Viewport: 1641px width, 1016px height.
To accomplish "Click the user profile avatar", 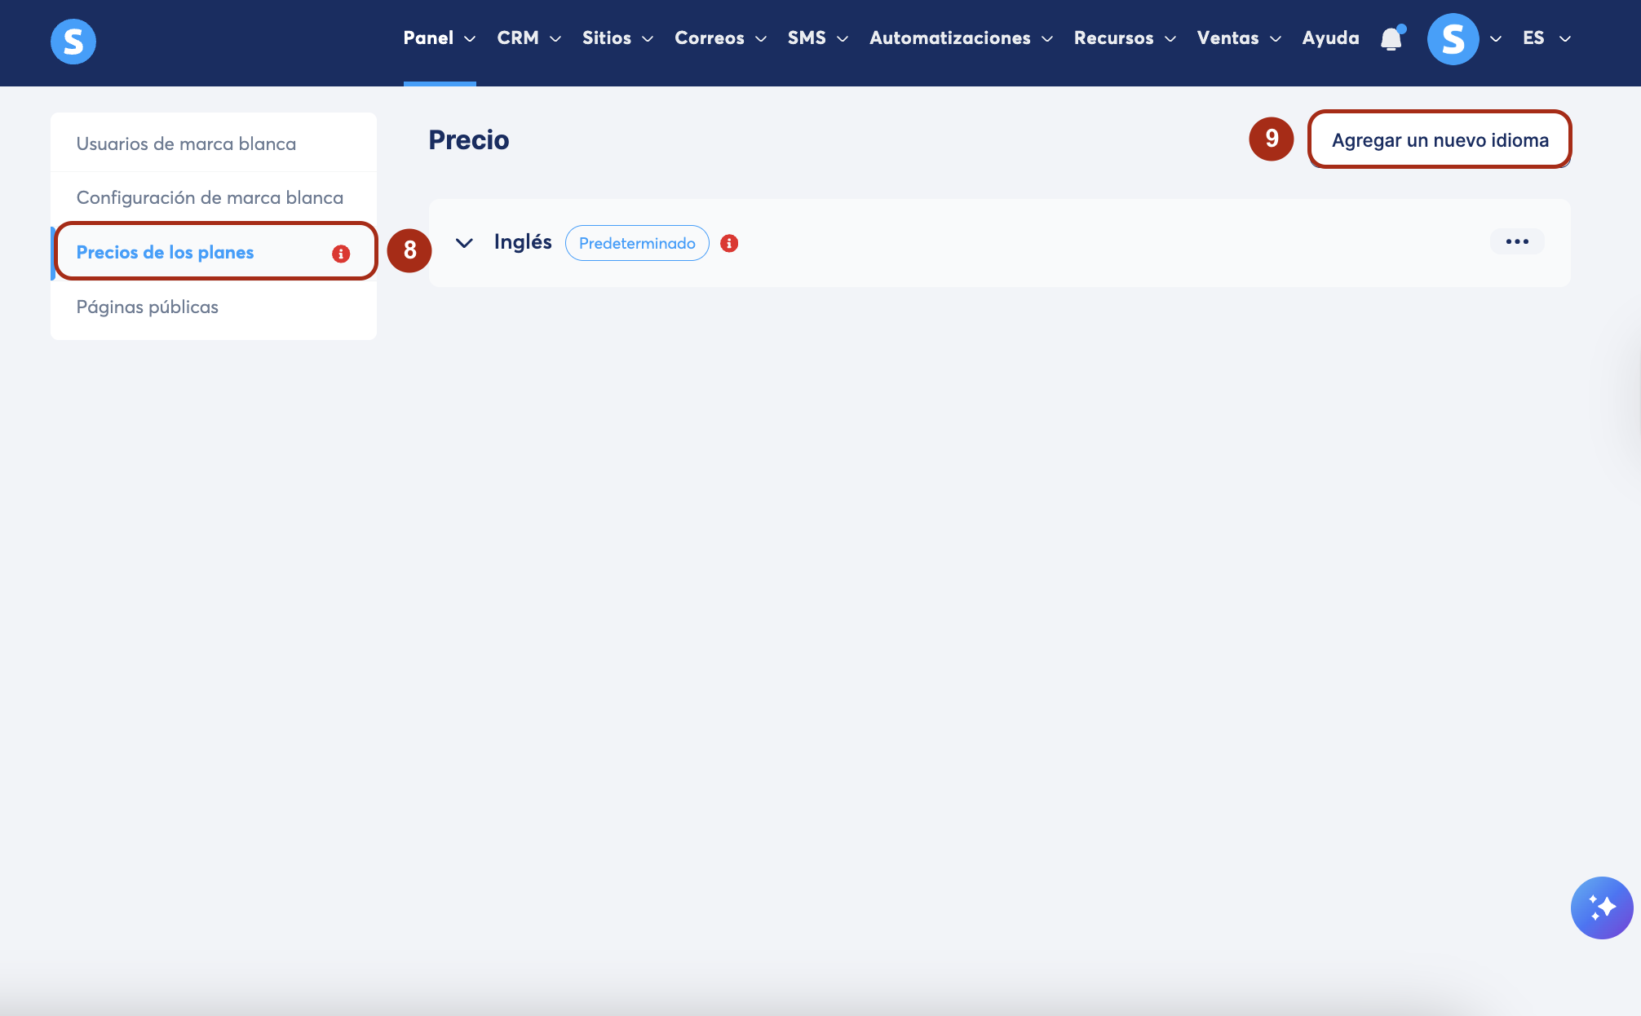I will (x=1453, y=38).
